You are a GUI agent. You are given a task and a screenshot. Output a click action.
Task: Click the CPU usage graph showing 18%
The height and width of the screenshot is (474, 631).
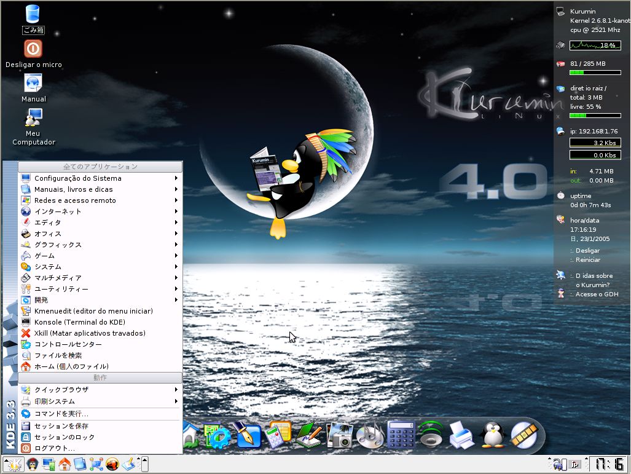coord(595,45)
